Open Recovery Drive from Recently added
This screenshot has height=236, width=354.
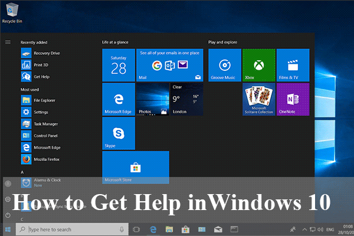46,53
